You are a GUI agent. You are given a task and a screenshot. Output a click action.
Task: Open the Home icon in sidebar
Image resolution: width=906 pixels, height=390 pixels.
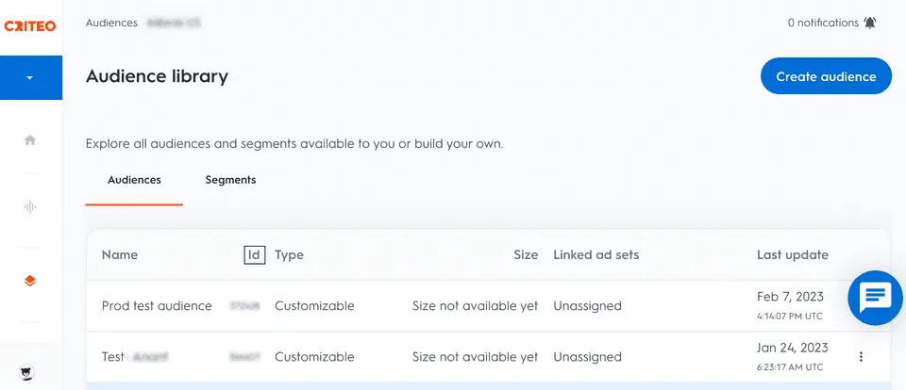(30, 140)
